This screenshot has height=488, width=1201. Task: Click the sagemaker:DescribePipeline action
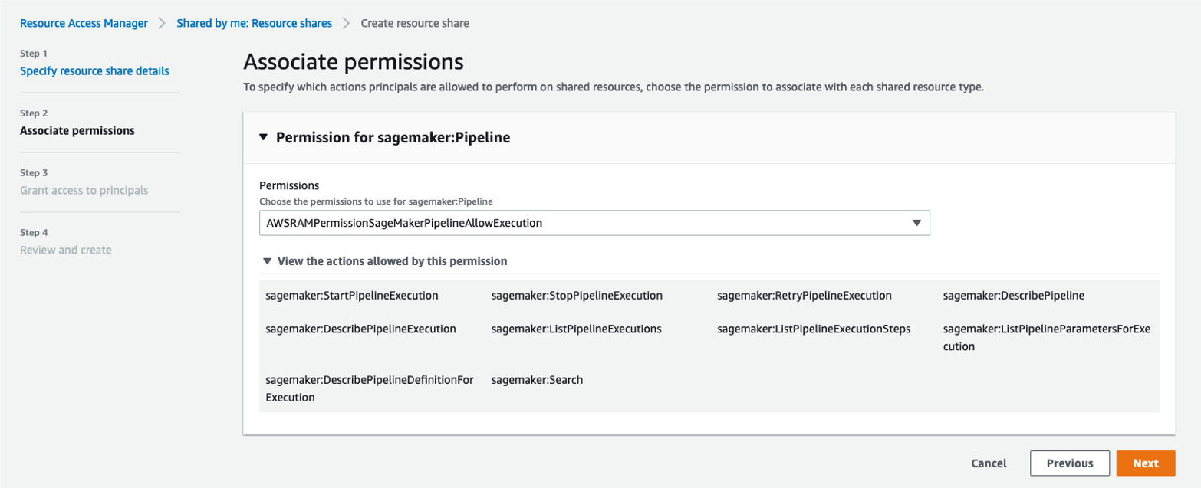coord(1014,295)
